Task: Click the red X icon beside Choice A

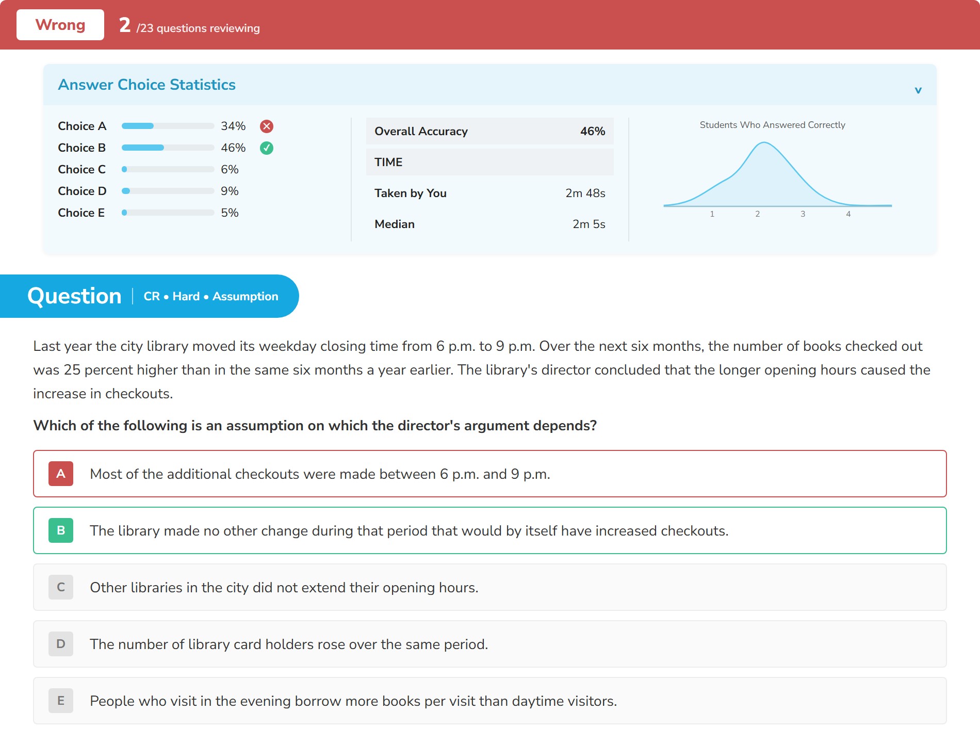Action: click(267, 126)
